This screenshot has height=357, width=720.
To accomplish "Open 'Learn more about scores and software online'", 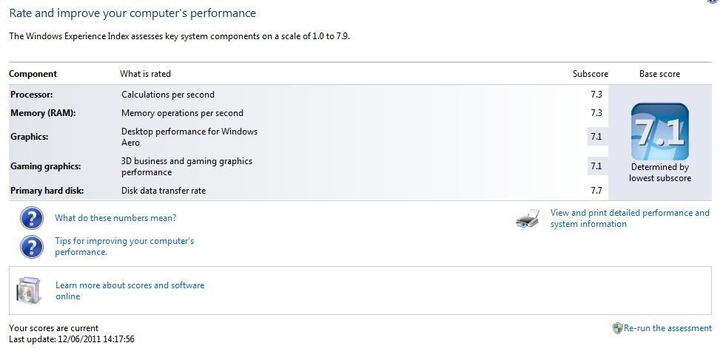I will point(130,290).
